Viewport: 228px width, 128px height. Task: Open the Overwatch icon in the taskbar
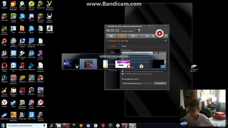[x=110, y=126]
